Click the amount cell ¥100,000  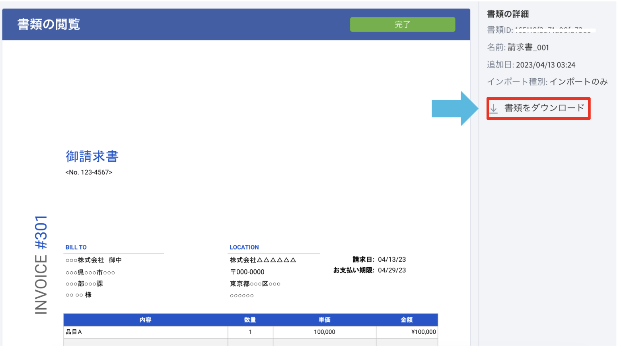[x=407, y=332]
